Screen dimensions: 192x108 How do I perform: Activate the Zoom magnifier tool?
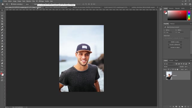coord(2,66)
